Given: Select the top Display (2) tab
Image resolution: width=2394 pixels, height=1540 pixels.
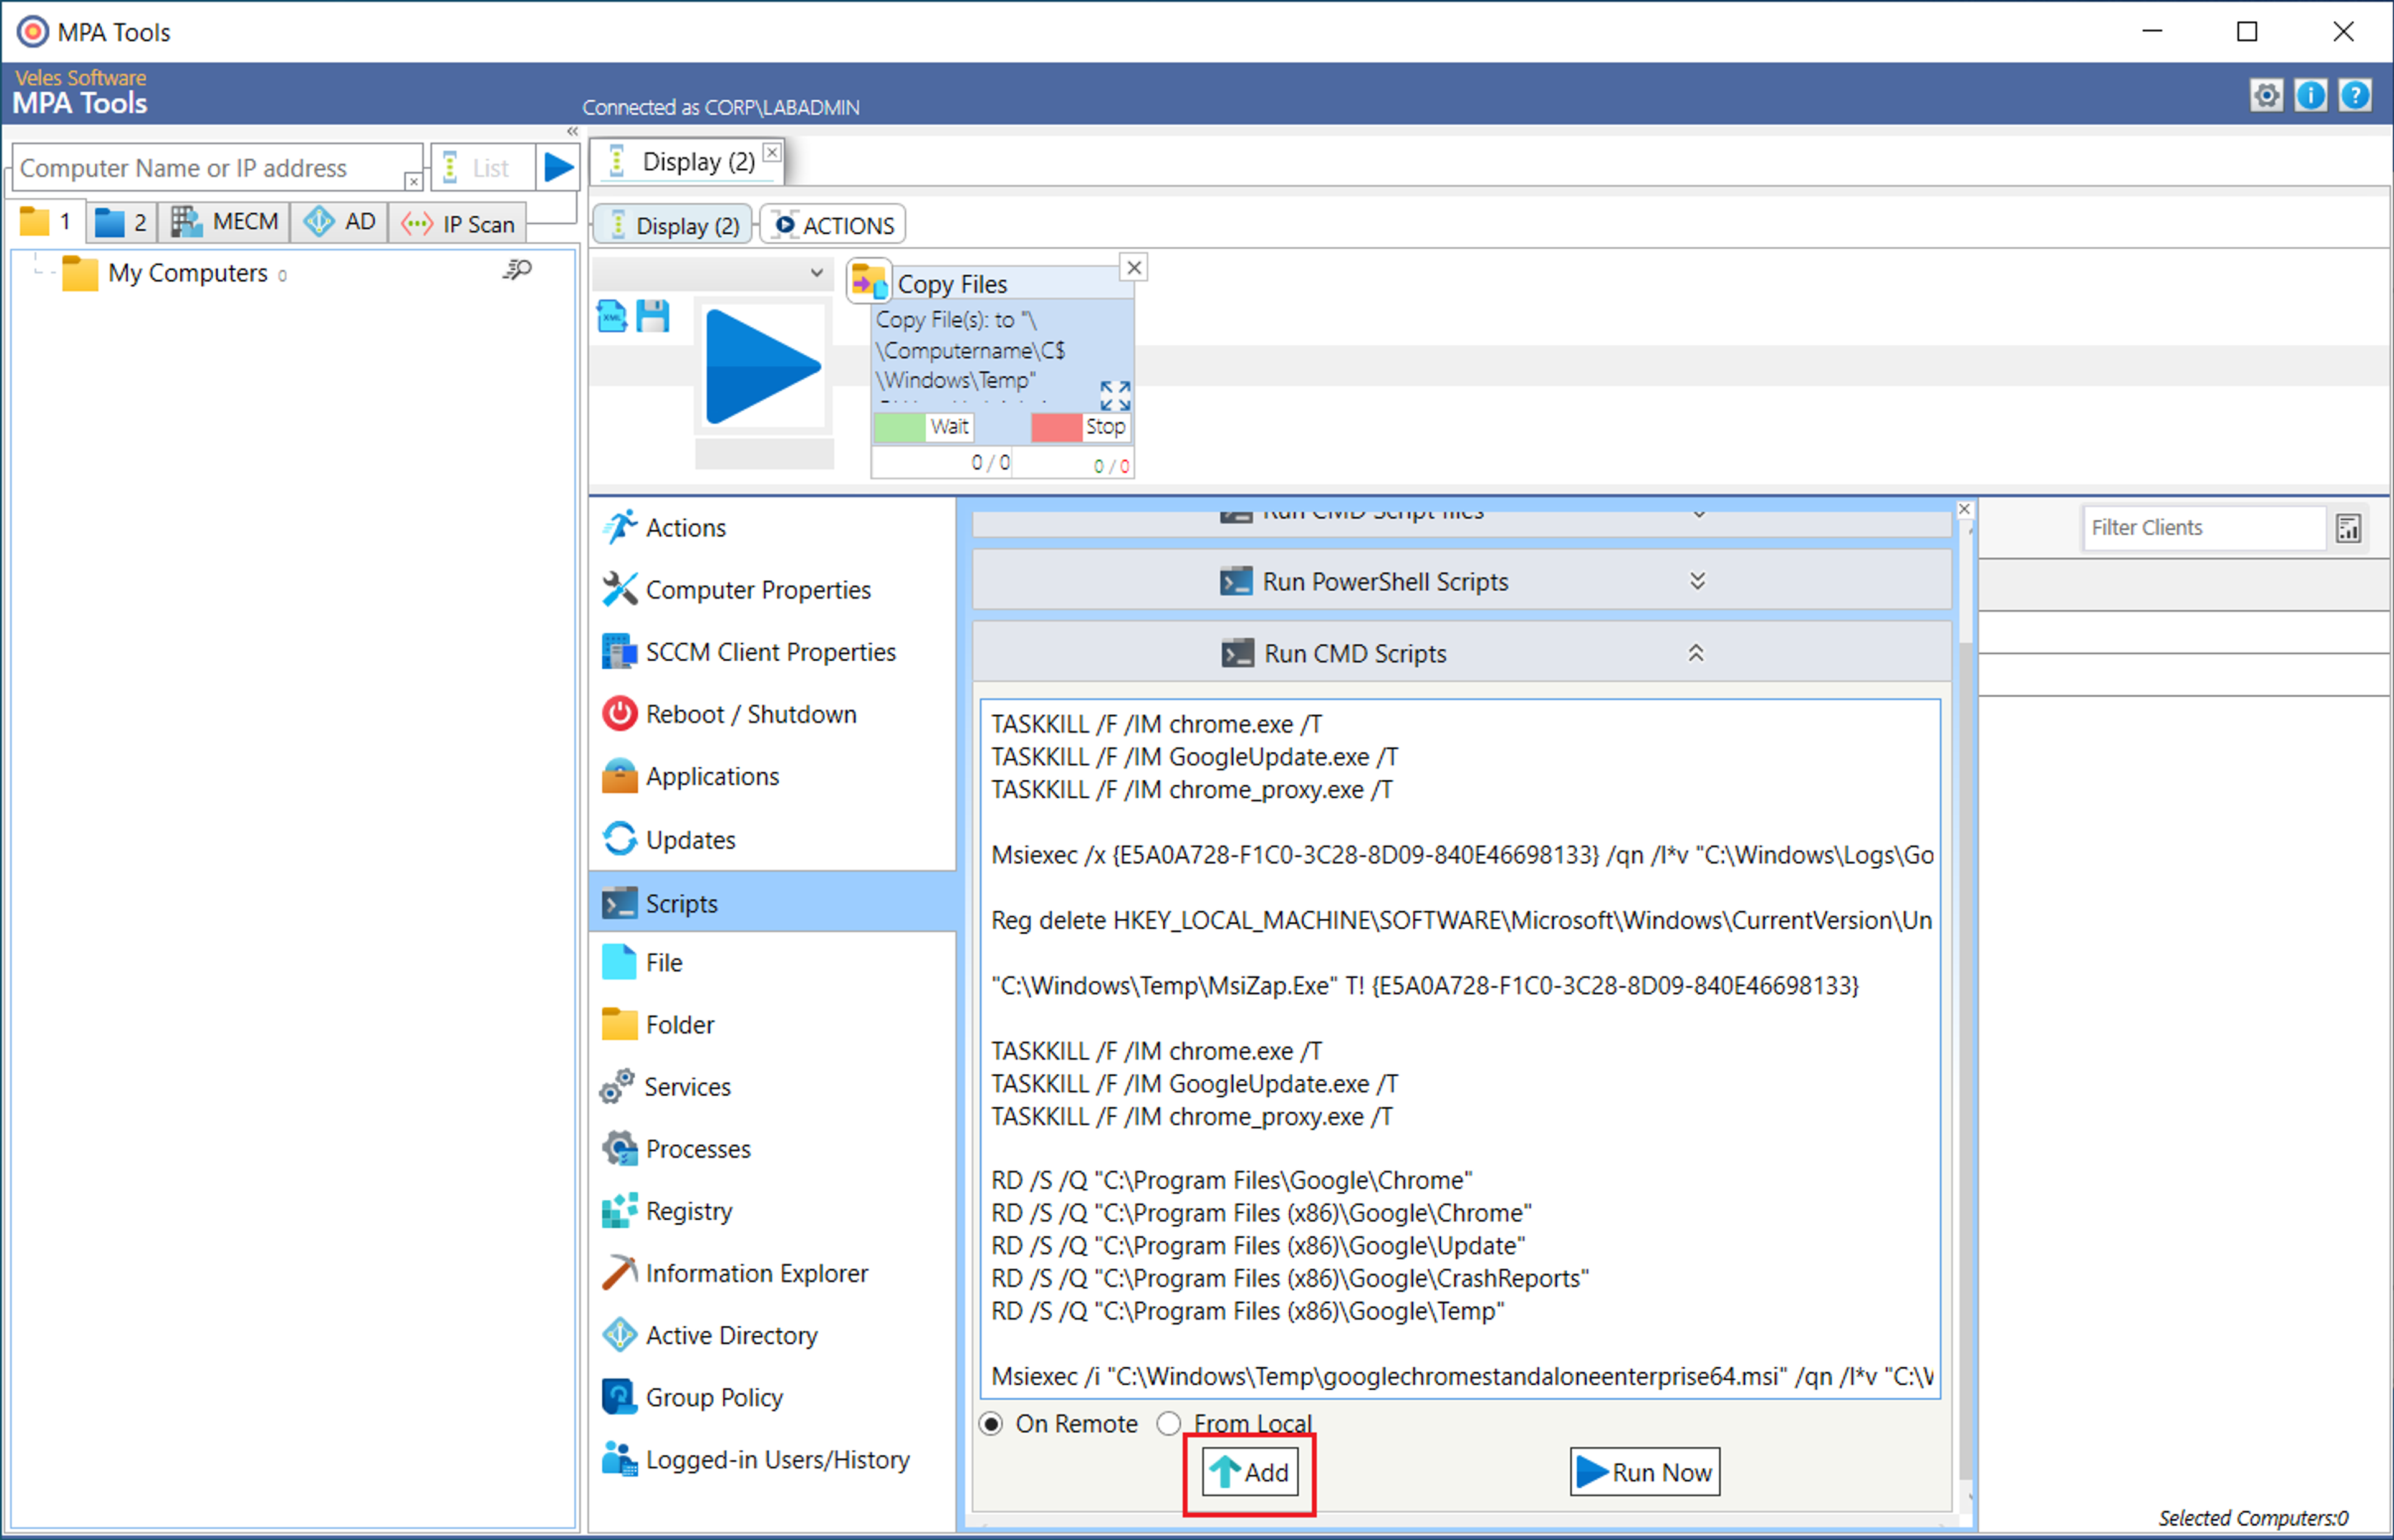Looking at the screenshot, I should point(685,161).
